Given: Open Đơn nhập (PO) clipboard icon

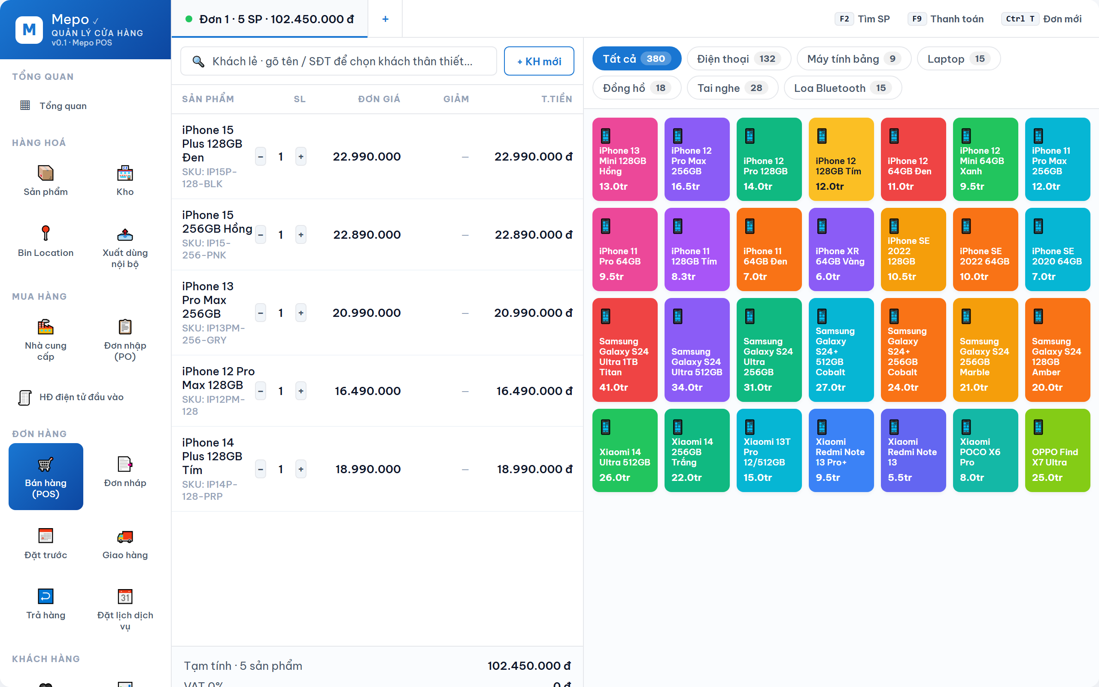Looking at the screenshot, I should click(x=125, y=327).
